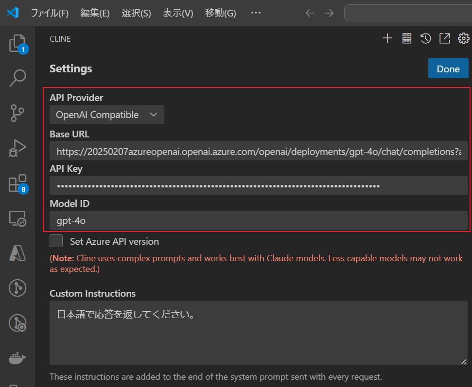Open the Cline MCP servers panel icon
This screenshot has width=472, height=387.
pyautogui.click(x=406, y=38)
